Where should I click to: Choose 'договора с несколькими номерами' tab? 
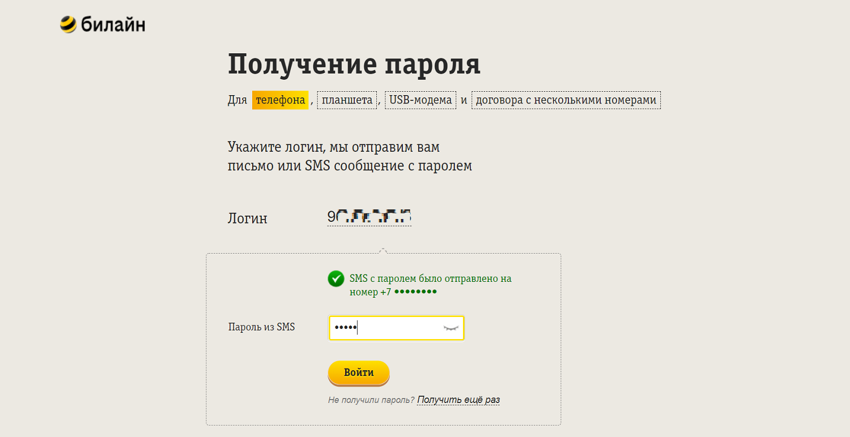pos(566,100)
